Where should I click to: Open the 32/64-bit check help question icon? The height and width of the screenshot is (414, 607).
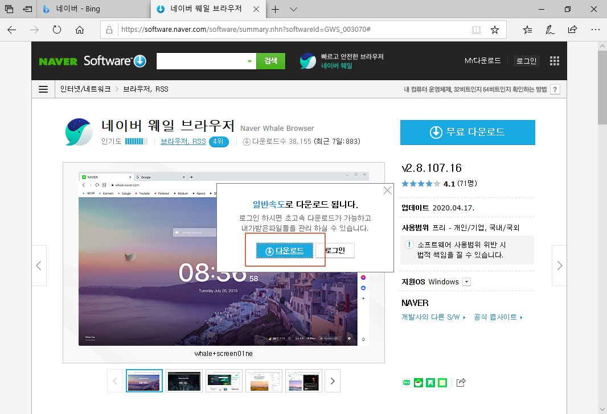(x=555, y=90)
